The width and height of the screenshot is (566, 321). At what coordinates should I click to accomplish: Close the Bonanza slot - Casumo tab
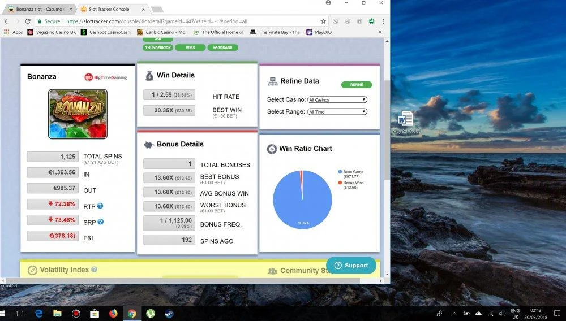click(71, 10)
